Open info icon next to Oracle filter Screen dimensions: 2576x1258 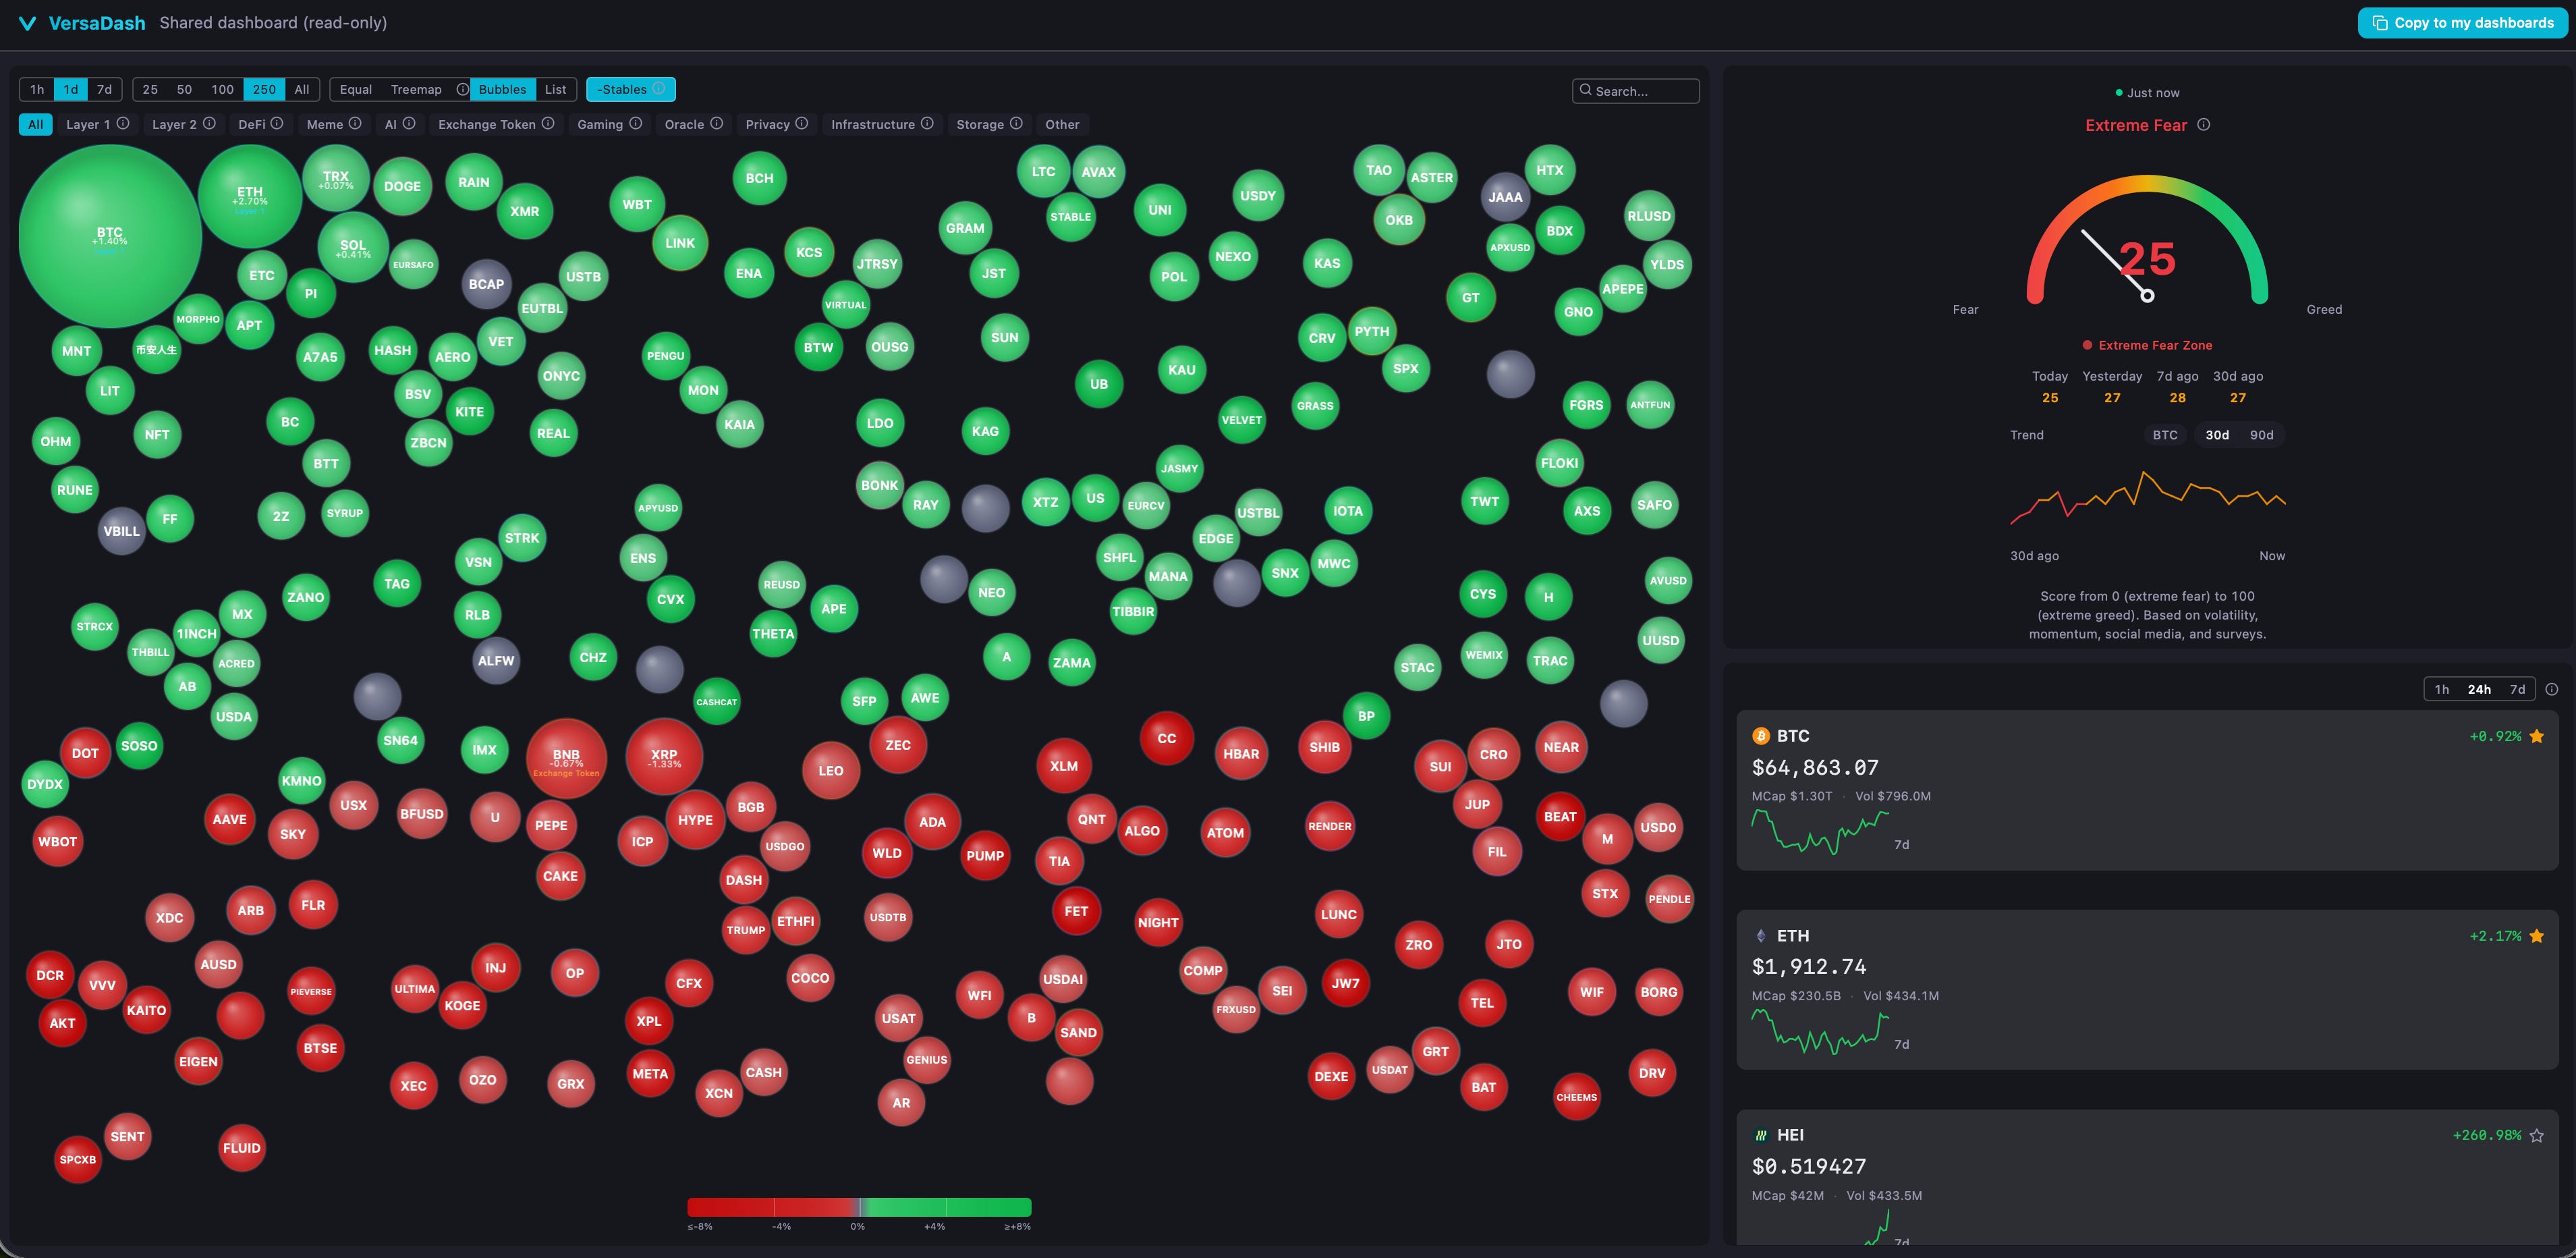[717, 123]
